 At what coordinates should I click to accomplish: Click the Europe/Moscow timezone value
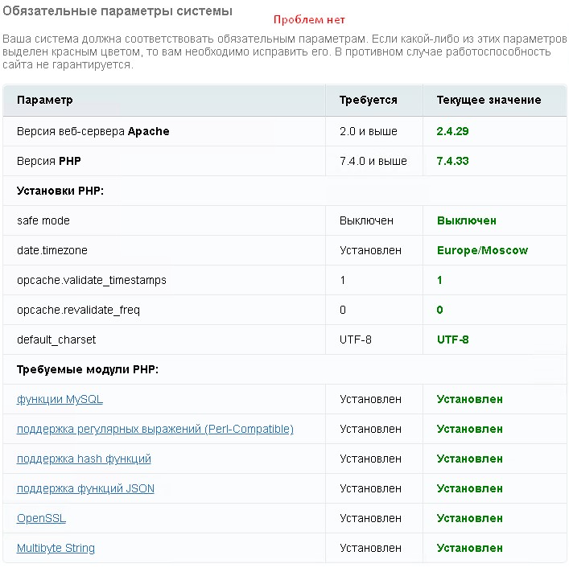tap(482, 250)
